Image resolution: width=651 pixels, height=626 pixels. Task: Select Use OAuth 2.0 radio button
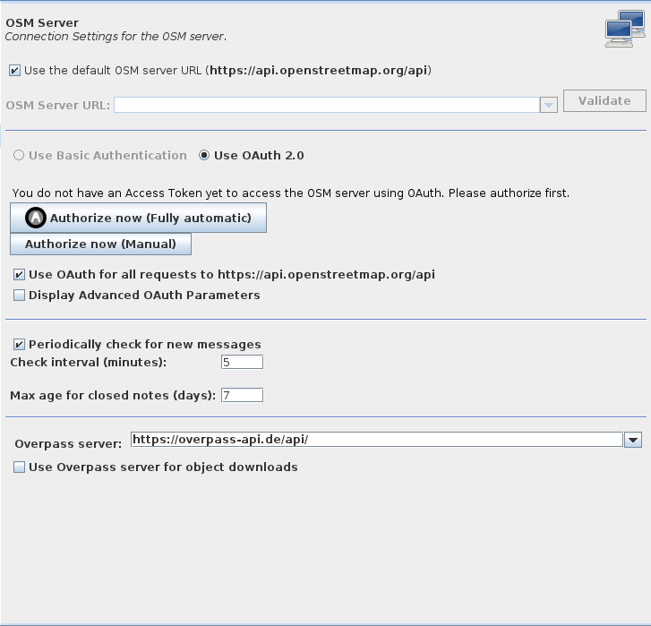[204, 155]
